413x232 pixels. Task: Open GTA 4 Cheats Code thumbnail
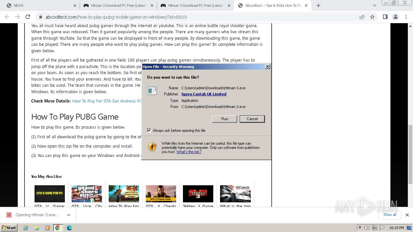click(x=161, y=194)
